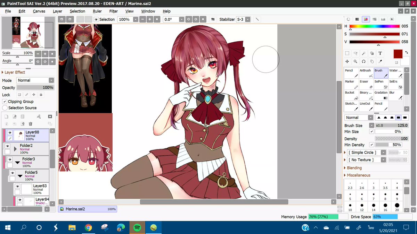Hide Folder2 using its eye icon
The width and height of the screenshot is (417, 234).
pyautogui.click(x=7, y=146)
